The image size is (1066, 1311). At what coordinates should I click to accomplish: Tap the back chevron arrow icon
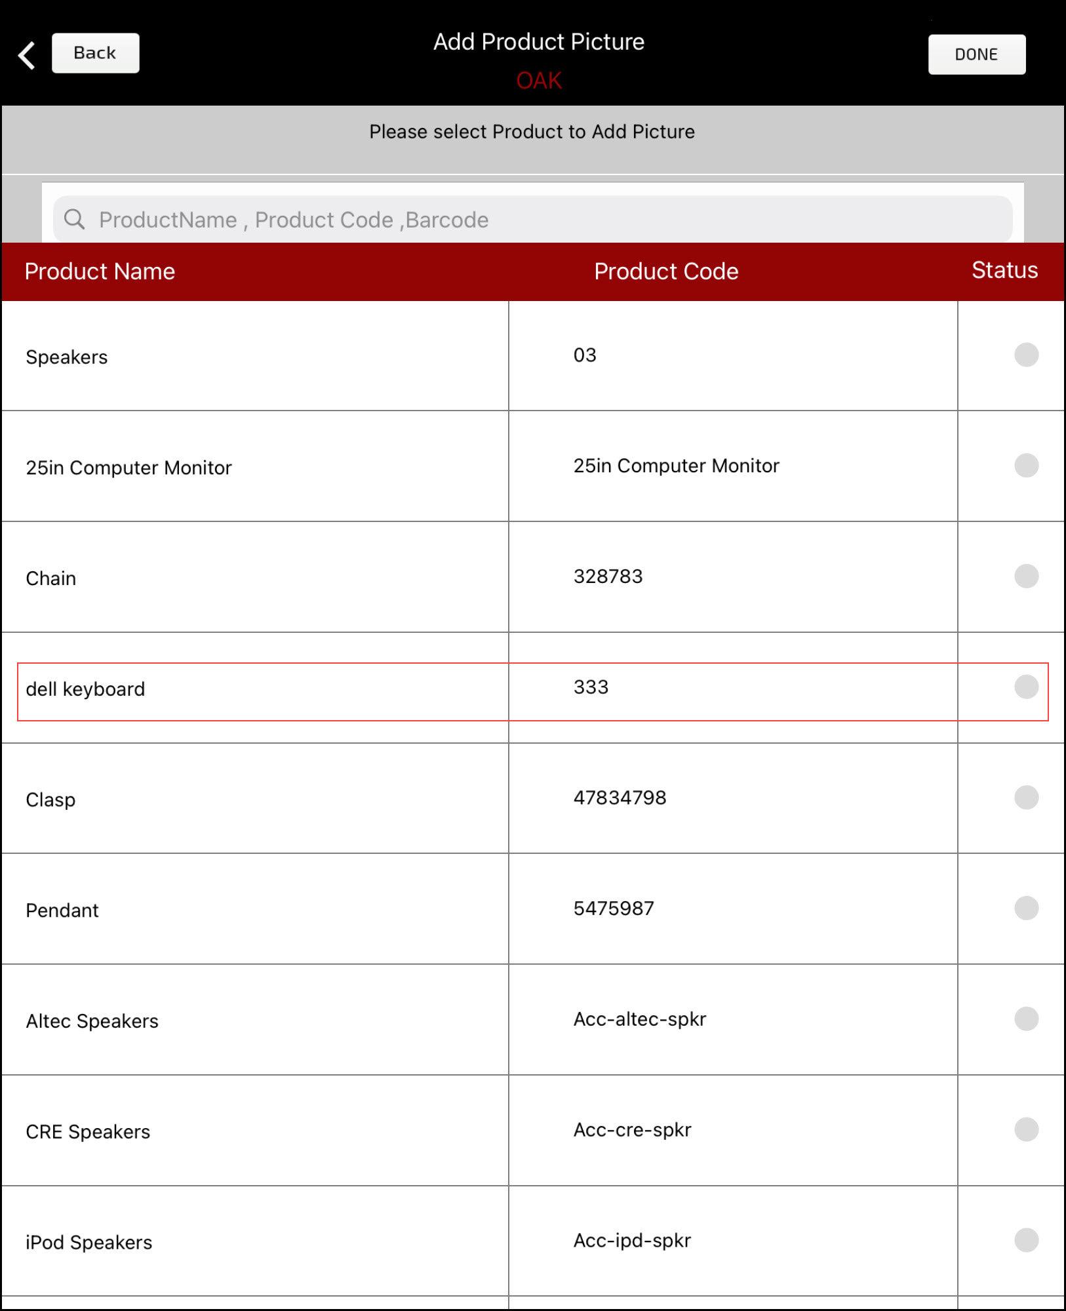(26, 55)
